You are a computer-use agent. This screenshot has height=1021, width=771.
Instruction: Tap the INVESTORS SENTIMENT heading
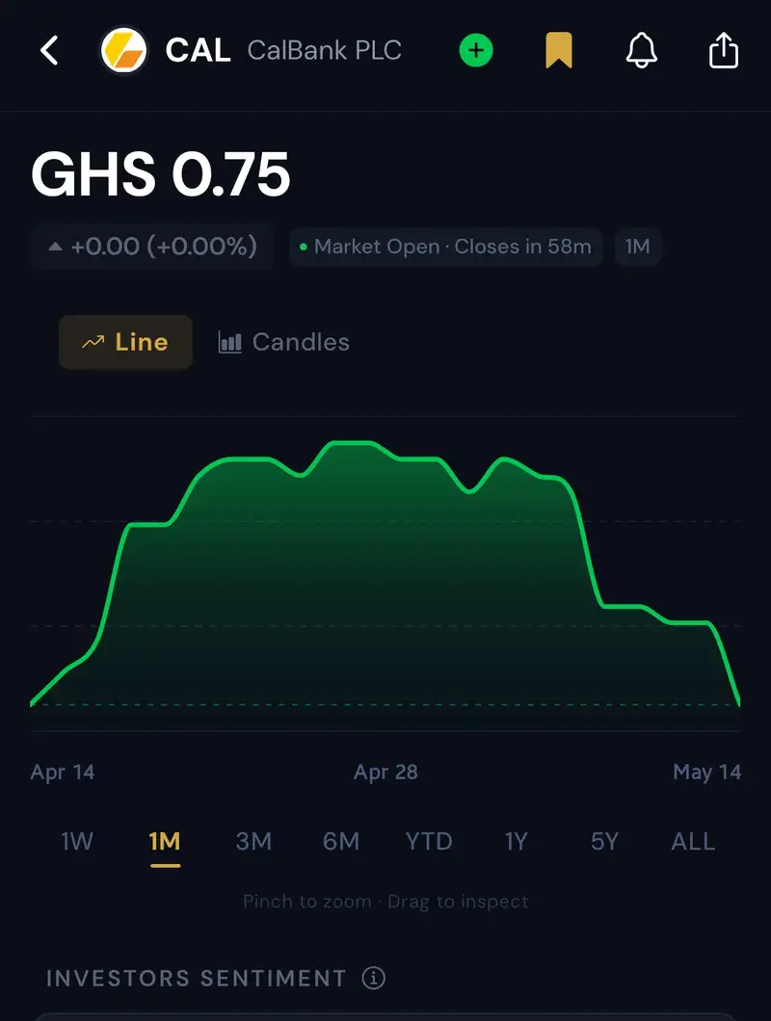tap(197, 978)
